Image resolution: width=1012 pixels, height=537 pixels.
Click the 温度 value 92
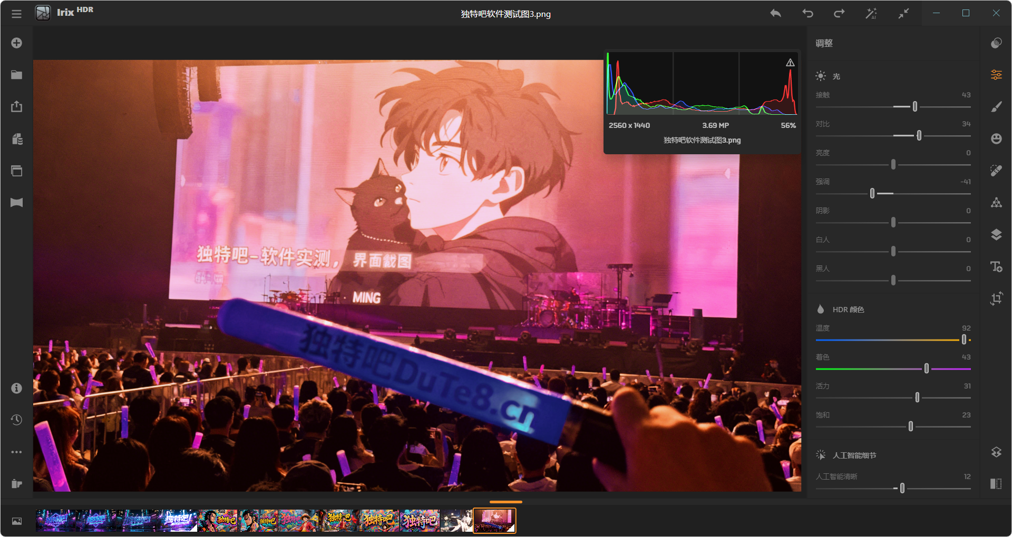click(x=966, y=328)
